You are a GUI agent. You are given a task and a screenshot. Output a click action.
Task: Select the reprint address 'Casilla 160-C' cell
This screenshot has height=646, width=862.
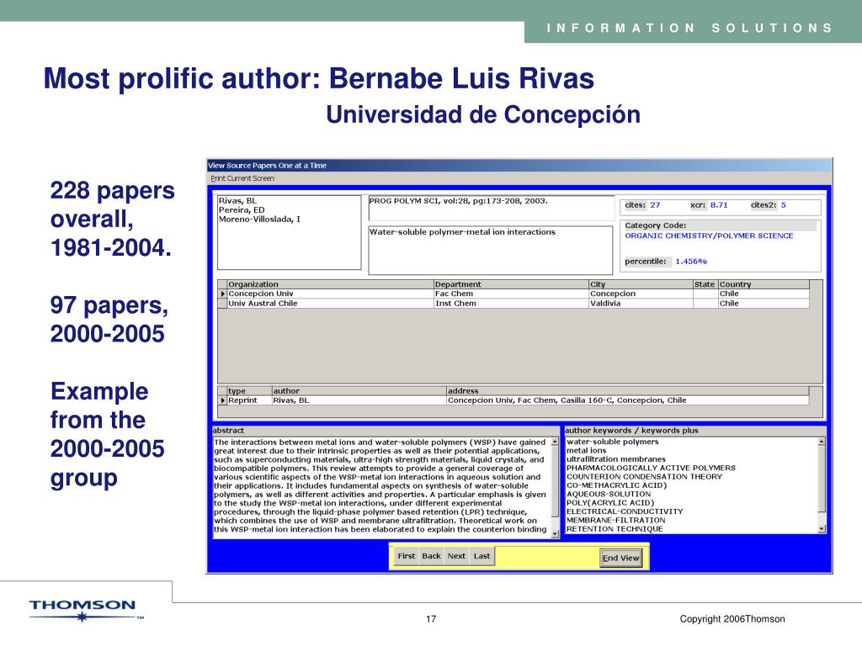[x=627, y=400]
